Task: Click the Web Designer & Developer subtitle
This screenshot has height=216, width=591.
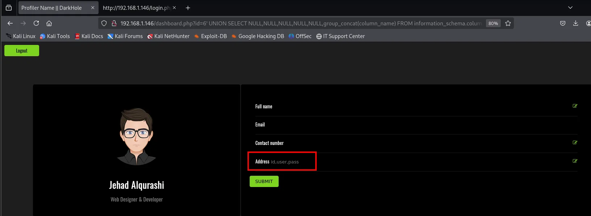Action: 137,199
